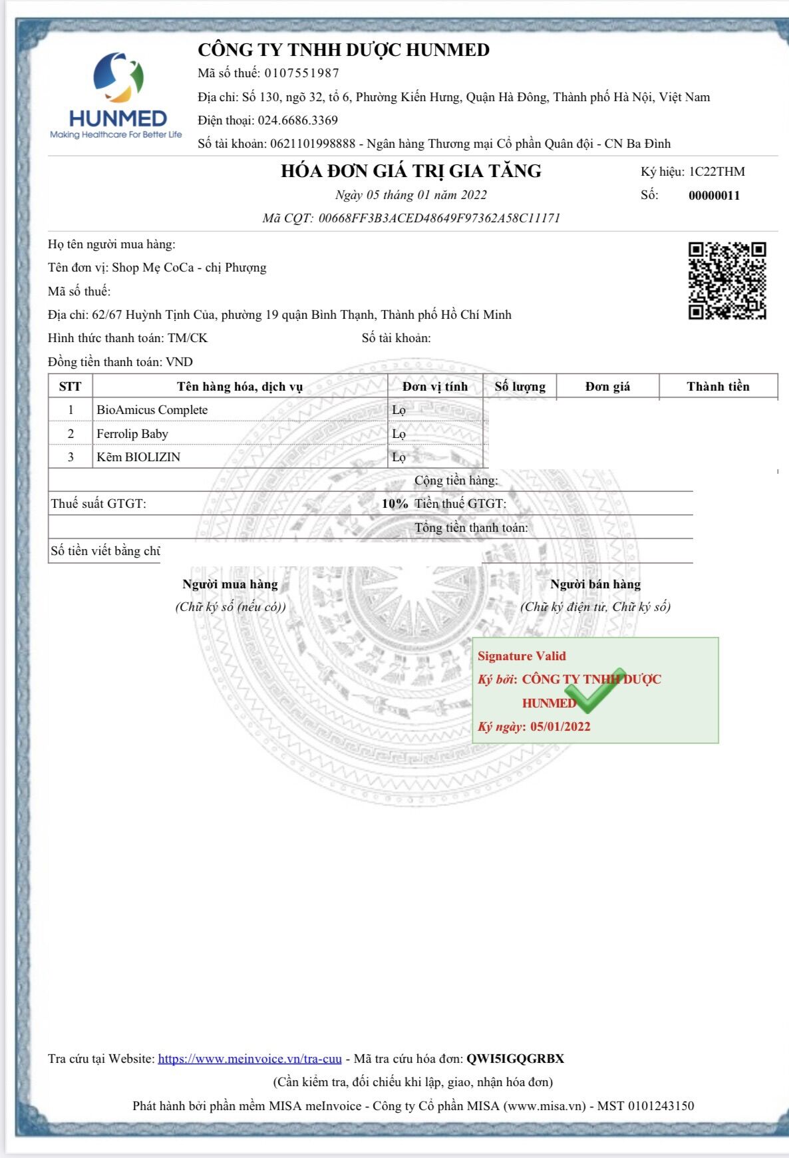Click the 'Người bán hàng' signature heading

click(595, 584)
